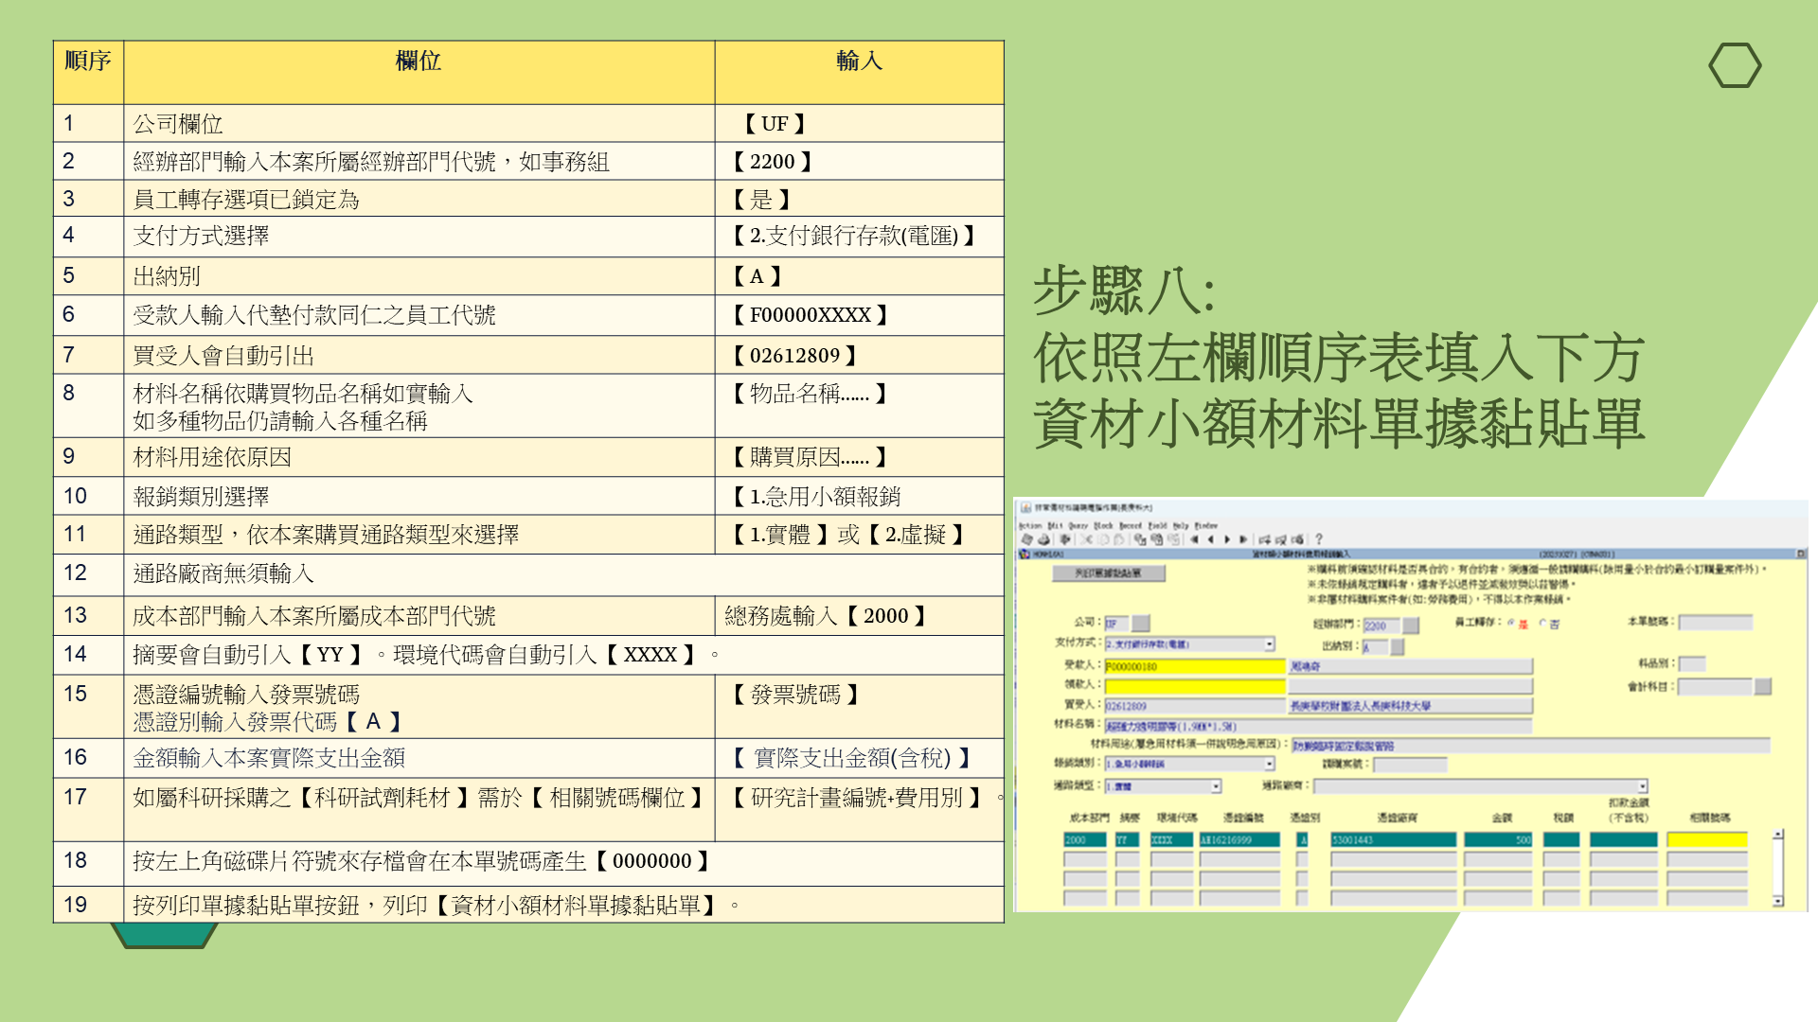Open the lookup button beside 公司 field
The image size is (1818, 1022).
[x=1141, y=624]
